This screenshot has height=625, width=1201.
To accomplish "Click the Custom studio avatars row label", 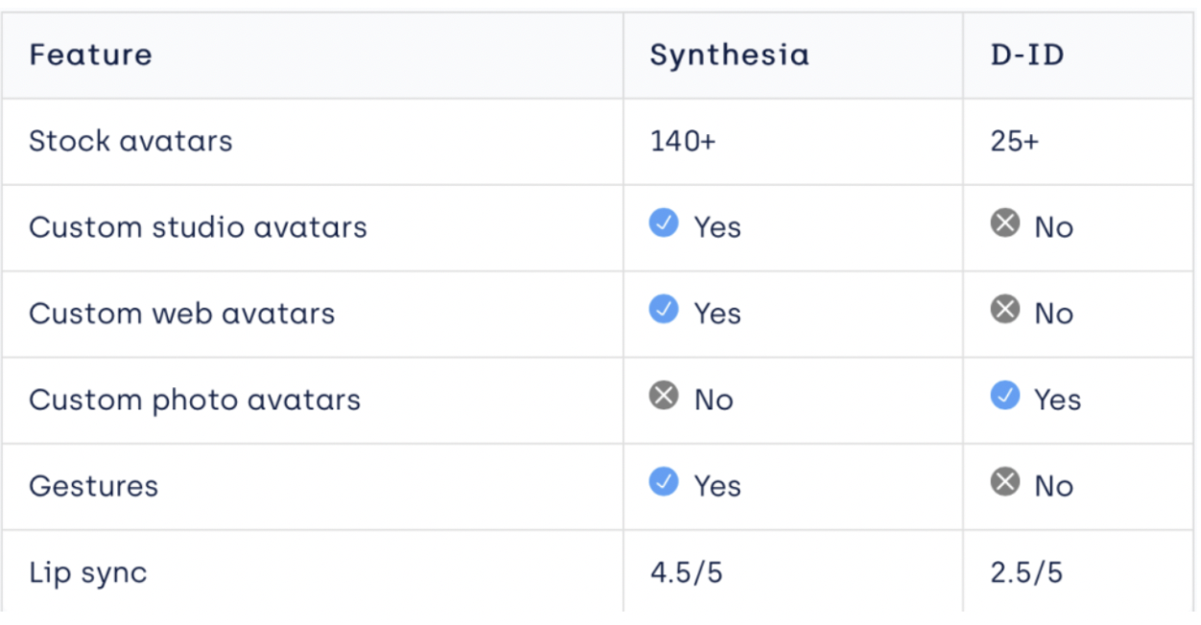I will [198, 227].
